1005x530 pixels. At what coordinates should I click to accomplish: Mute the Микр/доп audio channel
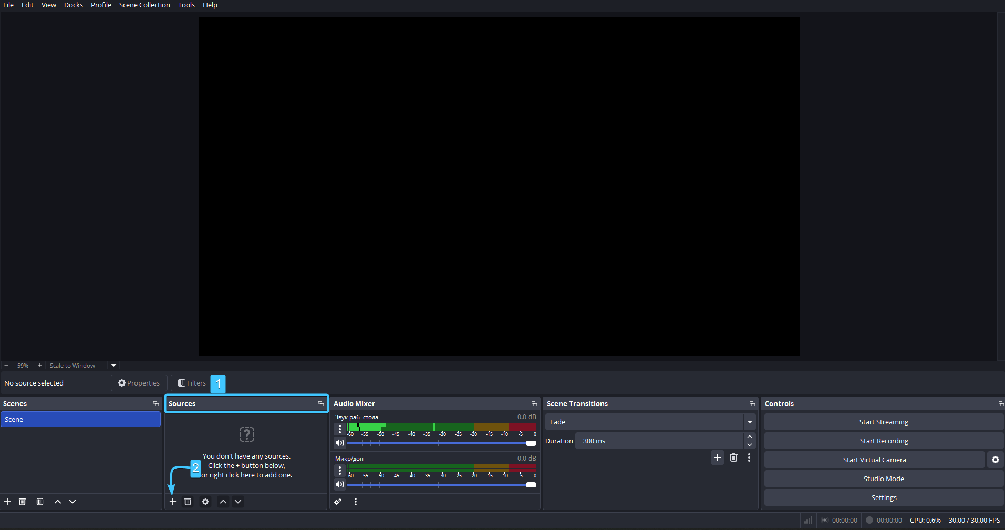click(340, 484)
